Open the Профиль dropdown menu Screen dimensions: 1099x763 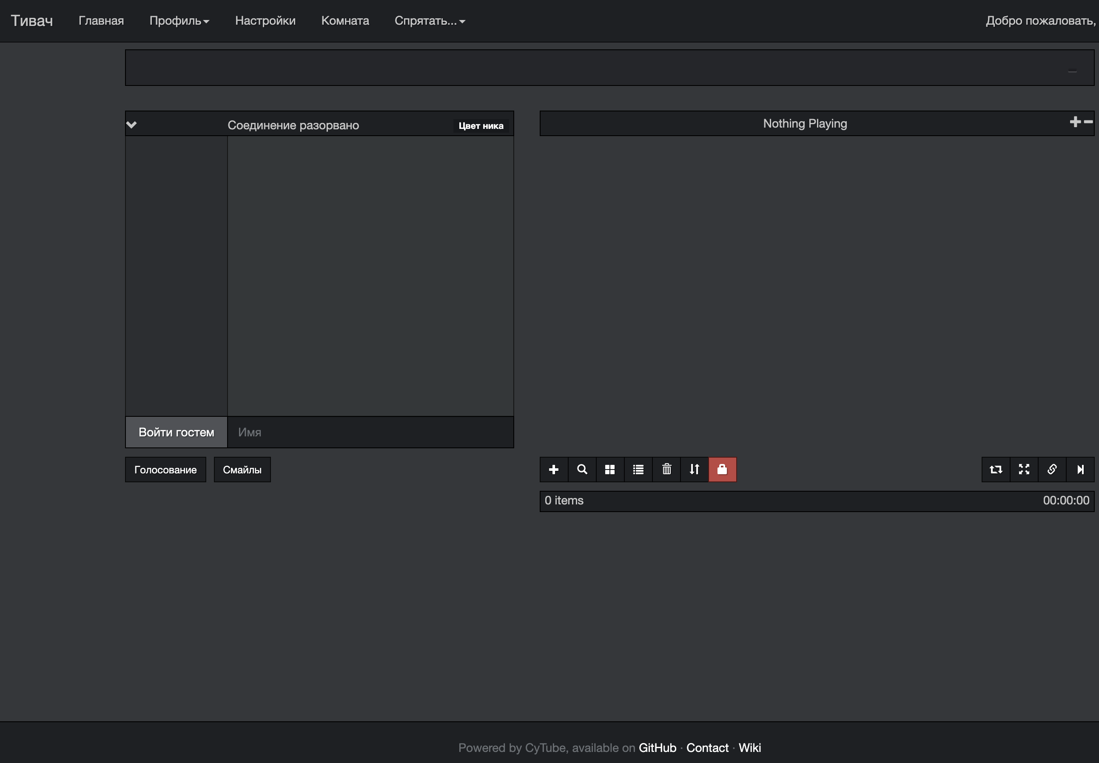[179, 20]
